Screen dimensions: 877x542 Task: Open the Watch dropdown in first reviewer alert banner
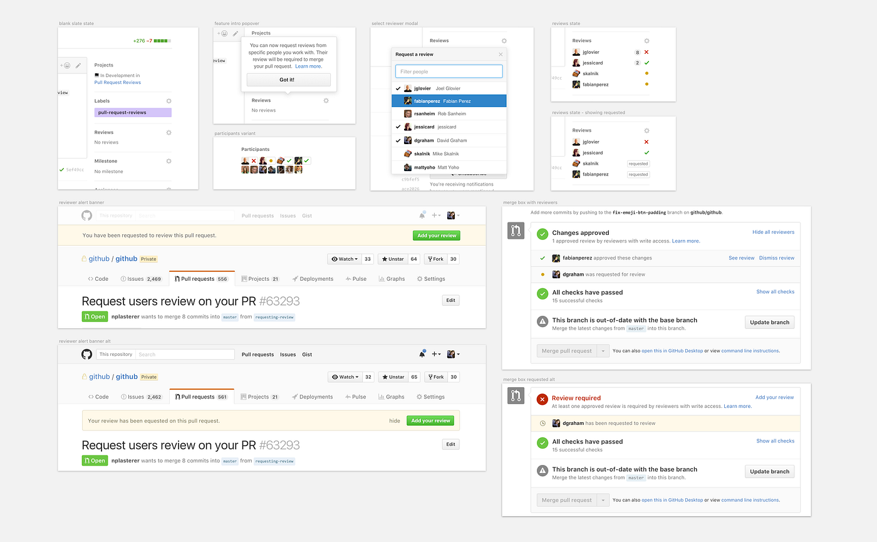(x=345, y=259)
